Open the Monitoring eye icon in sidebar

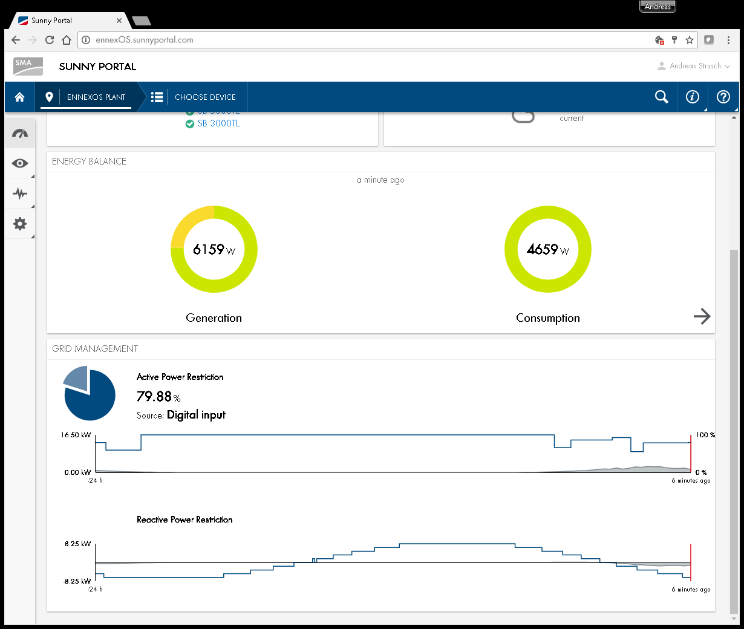[x=20, y=163]
